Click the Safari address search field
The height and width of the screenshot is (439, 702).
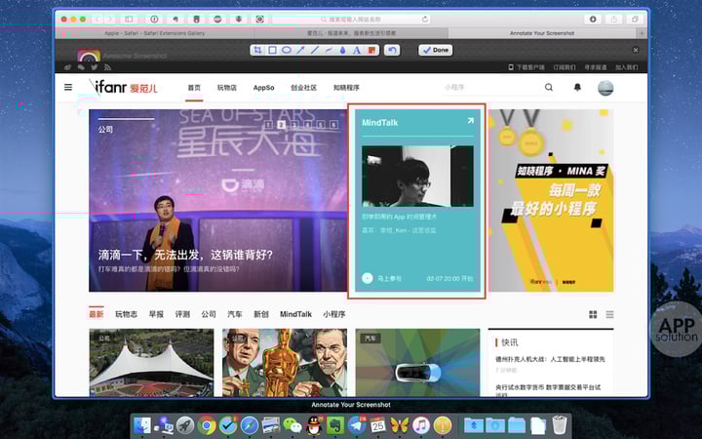pos(351,20)
